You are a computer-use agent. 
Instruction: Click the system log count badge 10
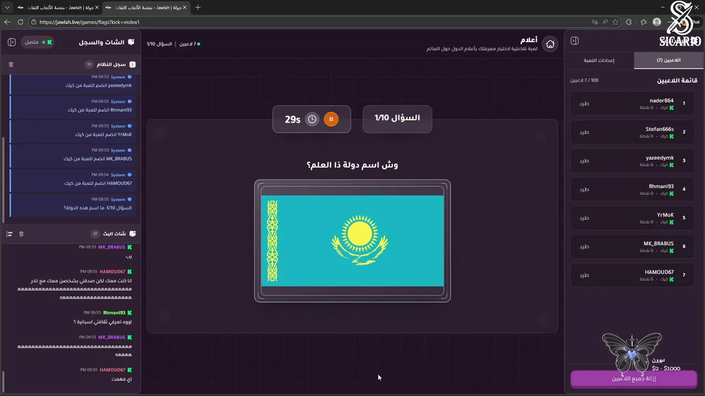click(x=89, y=64)
